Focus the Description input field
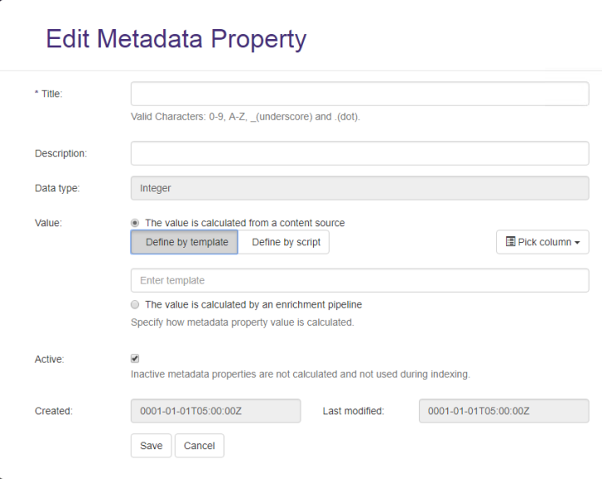The width and height of the screenshot is (602, 479). coord(360,153)
